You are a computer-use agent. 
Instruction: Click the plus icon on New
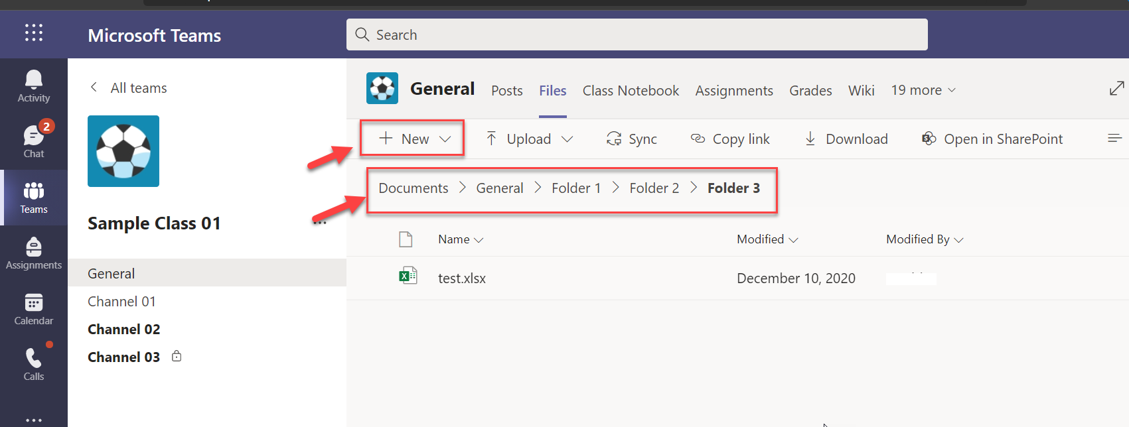386,138
